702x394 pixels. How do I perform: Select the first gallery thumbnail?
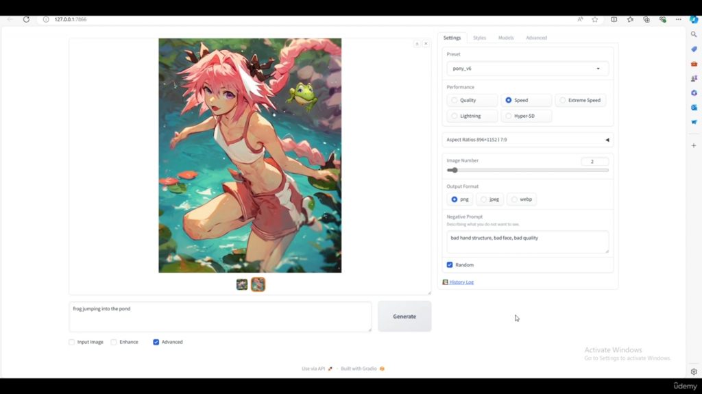[x=242, y=284]
